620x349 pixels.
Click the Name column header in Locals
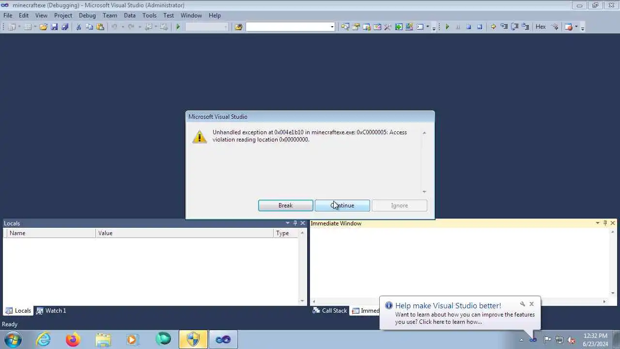tap(50, 233)
